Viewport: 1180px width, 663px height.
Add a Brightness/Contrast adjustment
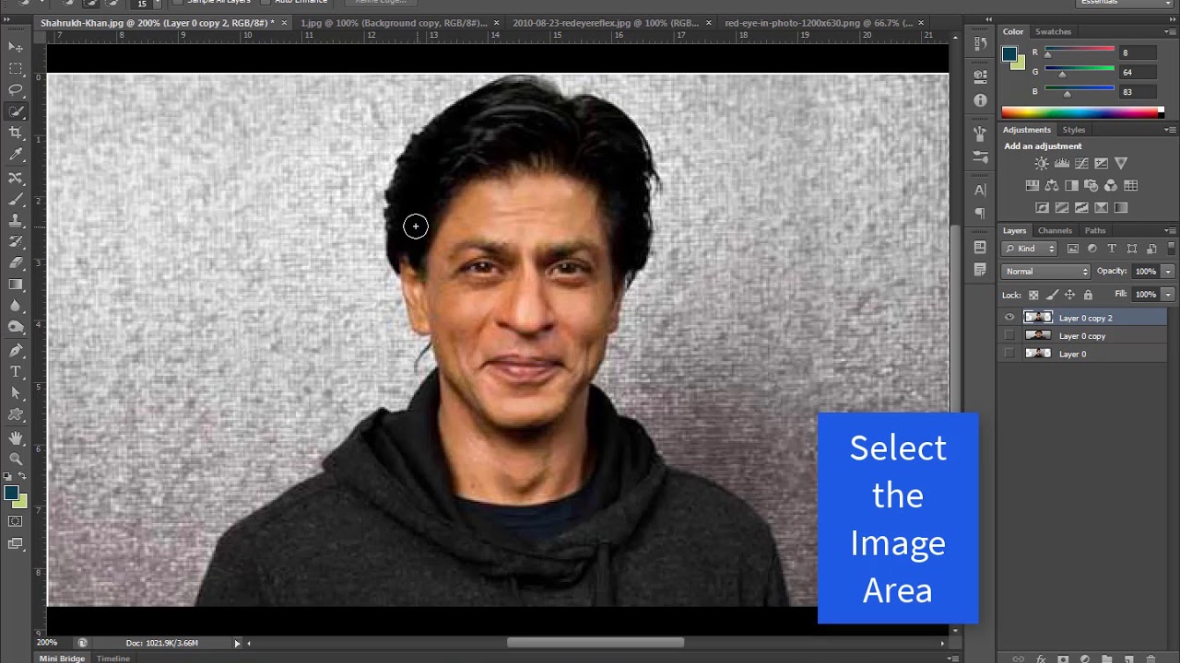pos(1042,163)
